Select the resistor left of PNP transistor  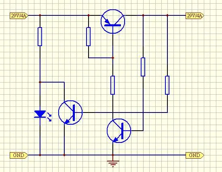(x=88, y=36)
